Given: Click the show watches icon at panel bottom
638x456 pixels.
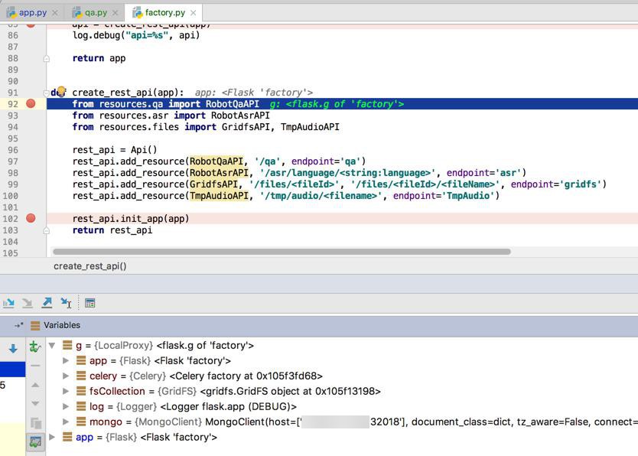Looking at the screenshot, I should (35, 441).
